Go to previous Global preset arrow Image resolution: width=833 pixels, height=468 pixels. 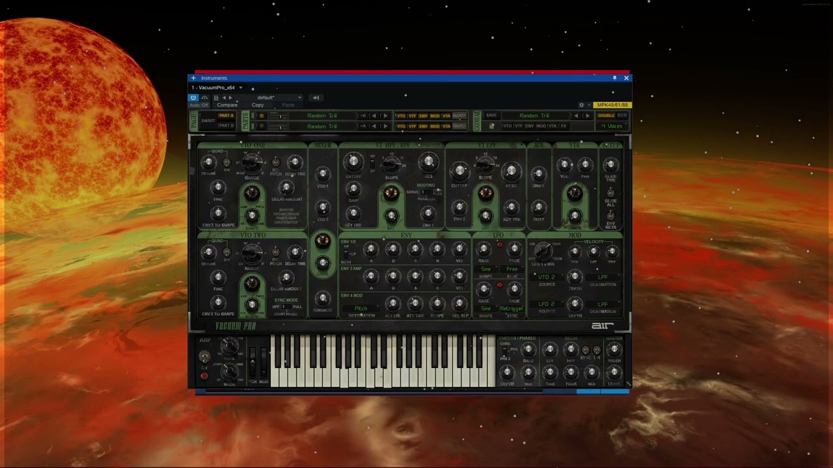point(575,116)
